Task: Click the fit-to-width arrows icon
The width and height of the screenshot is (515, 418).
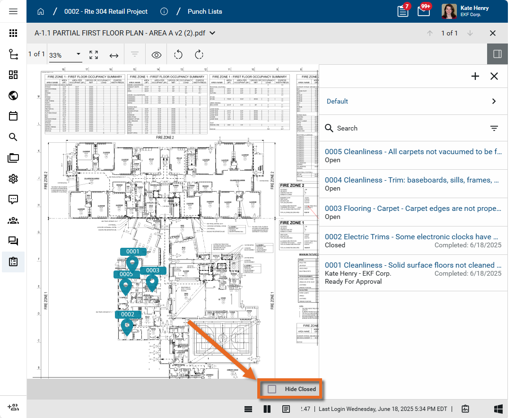Action: click(x=114, y=55)
